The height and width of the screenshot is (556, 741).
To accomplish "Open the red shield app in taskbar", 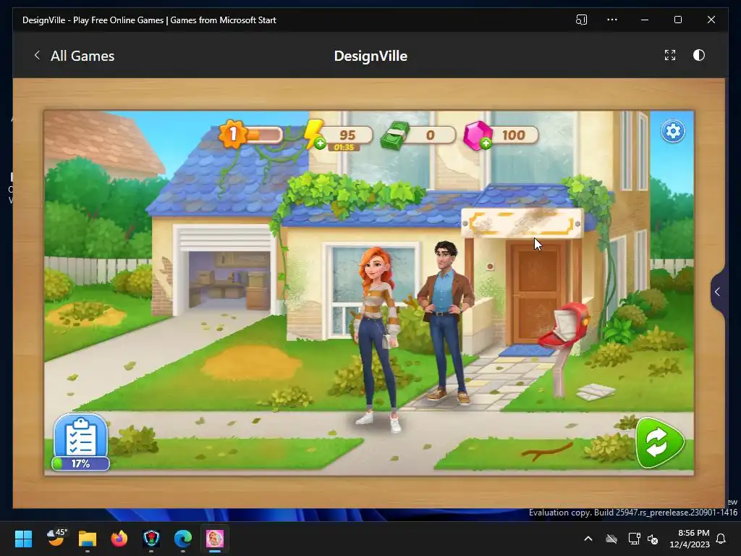I will click(x=151, y=539).
